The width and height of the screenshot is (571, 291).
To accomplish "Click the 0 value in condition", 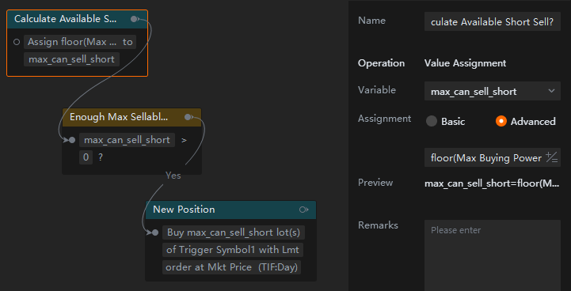I will pos(86,157).
